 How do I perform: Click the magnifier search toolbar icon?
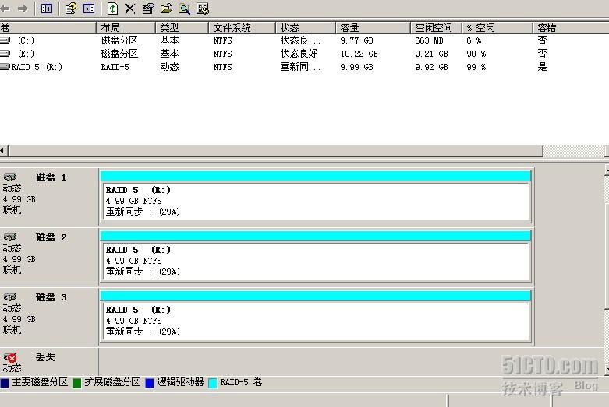click(184, 9)
